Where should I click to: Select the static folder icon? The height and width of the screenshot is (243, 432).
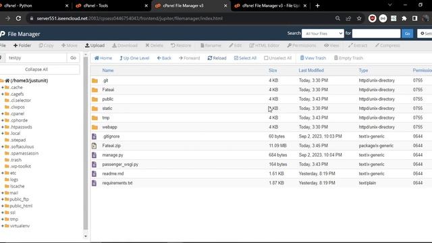pos(94,109)
